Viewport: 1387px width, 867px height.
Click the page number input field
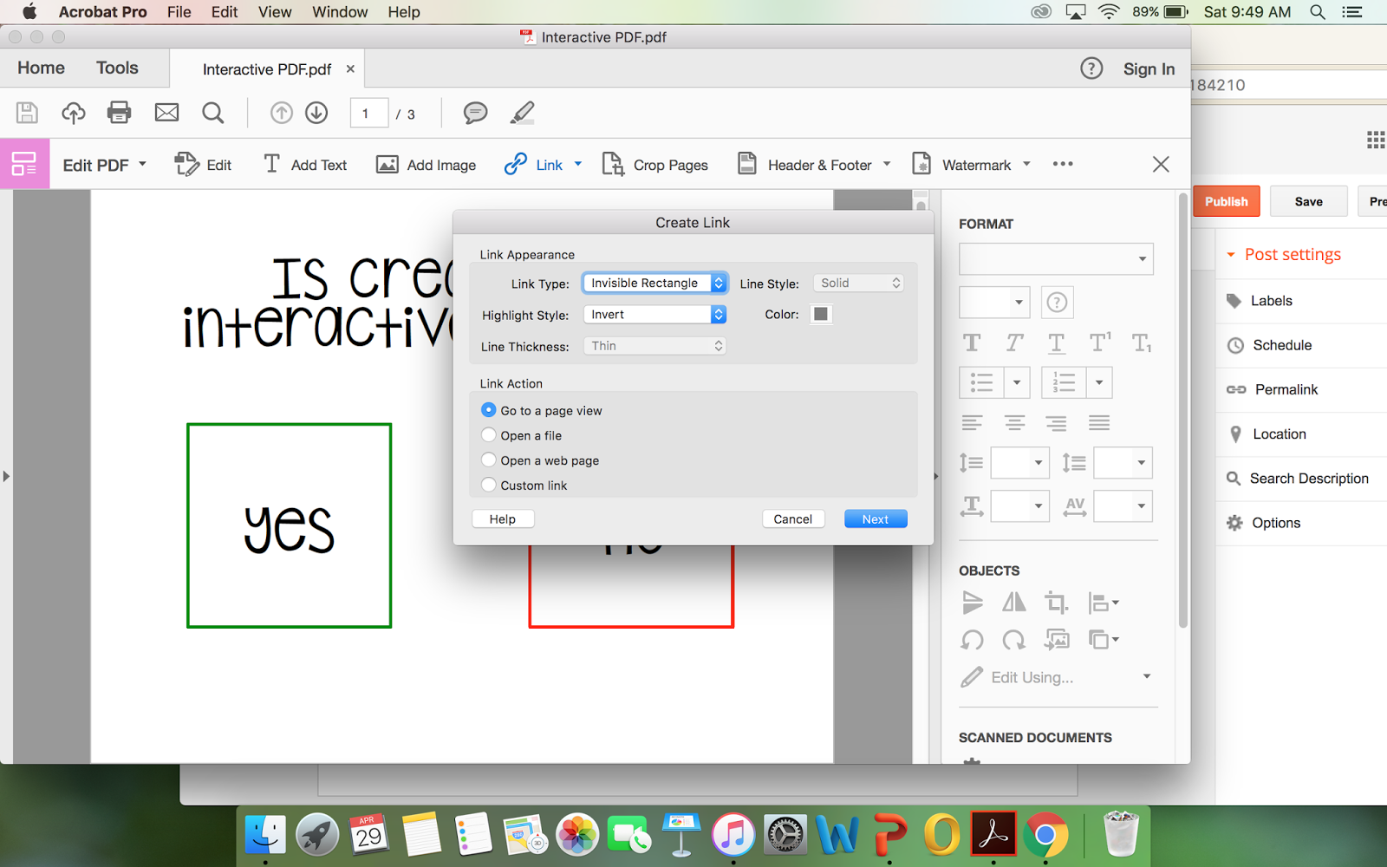pos(368,113)
